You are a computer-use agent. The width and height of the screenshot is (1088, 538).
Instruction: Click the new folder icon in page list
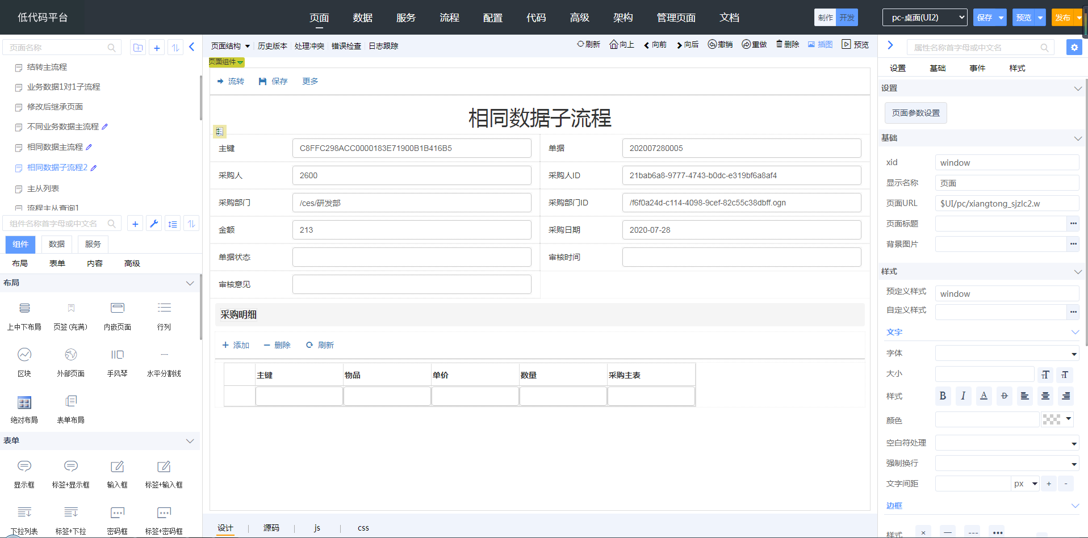137,48
